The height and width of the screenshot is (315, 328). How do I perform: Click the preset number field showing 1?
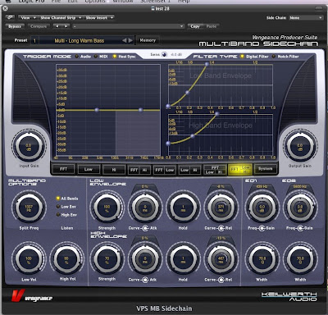pos(34,41)
